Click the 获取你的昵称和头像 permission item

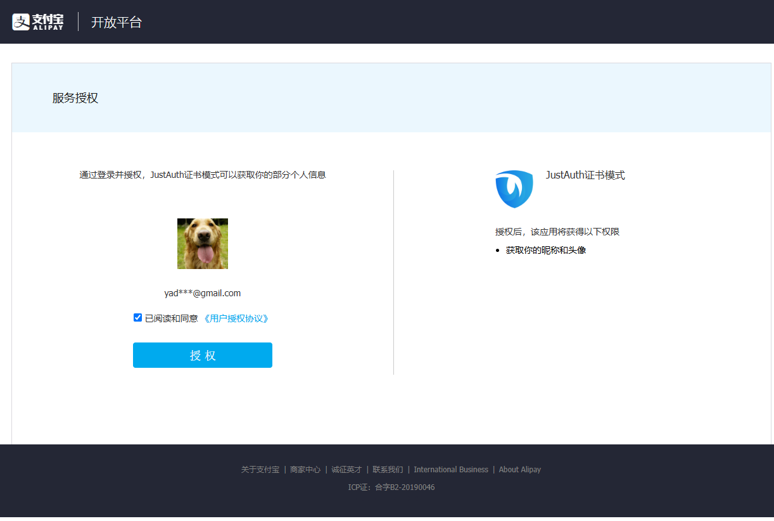pyautogui.click(x=546, y=250)
